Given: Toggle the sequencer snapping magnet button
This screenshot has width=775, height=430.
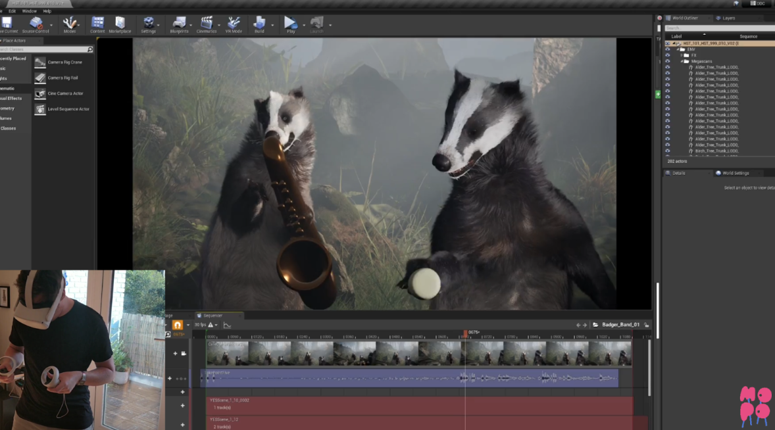Looking at the screenshot, I should (x=178, y=325).
